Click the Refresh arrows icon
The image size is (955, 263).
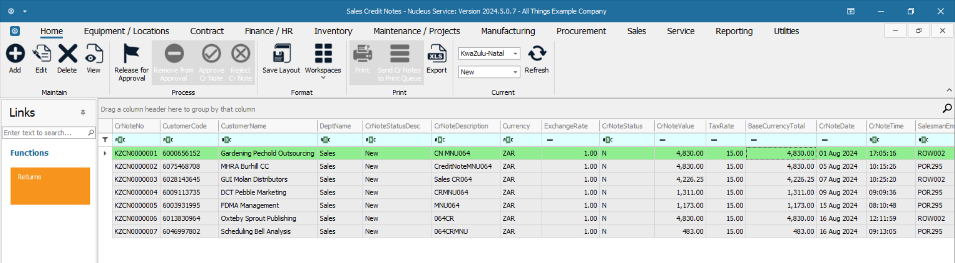(x=537, y=54)
